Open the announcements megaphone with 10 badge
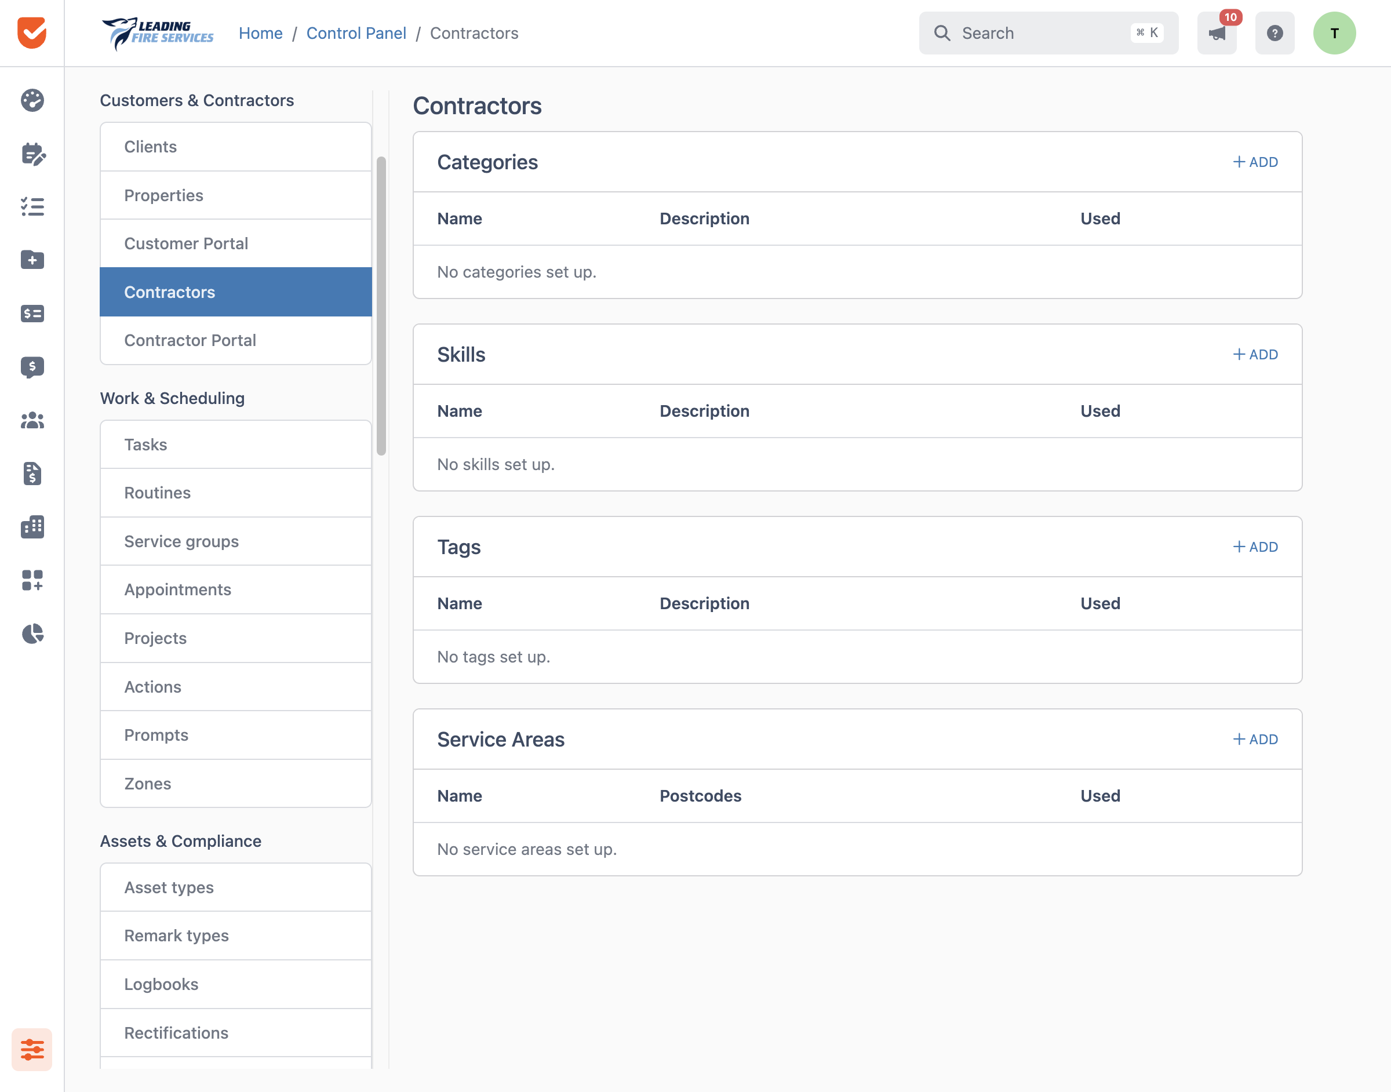1391x1092 pixels. click(x=1217, y=33)
